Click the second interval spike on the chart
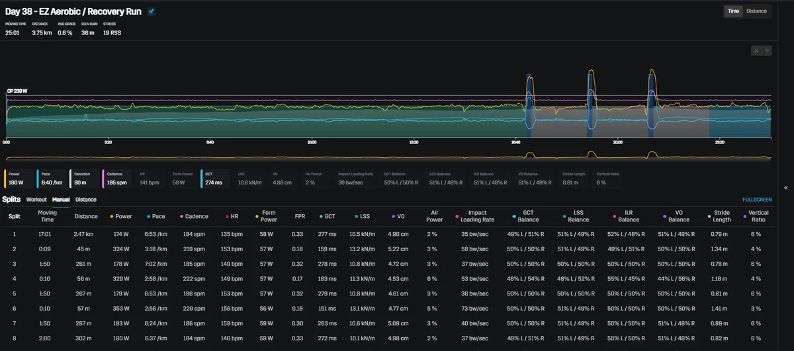The width and height of the screenshot is (794, 351). [x=591, y=102]
